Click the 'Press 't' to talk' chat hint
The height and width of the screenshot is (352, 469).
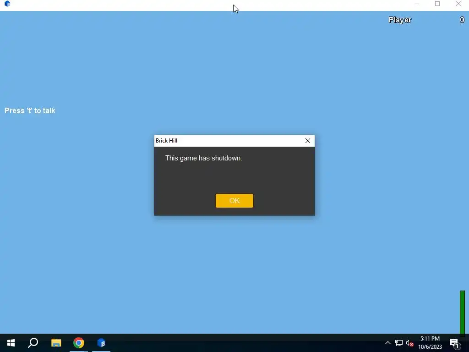pyautogui.click(x=30, y=110)
